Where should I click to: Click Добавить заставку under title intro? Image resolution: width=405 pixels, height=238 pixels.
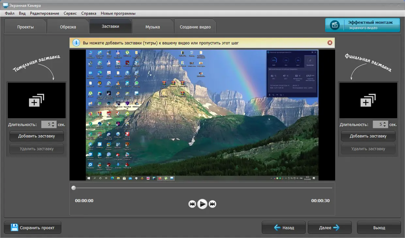[37, 136]
